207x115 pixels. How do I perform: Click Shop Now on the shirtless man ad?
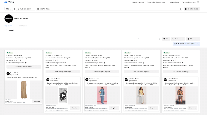click(192, 108)
